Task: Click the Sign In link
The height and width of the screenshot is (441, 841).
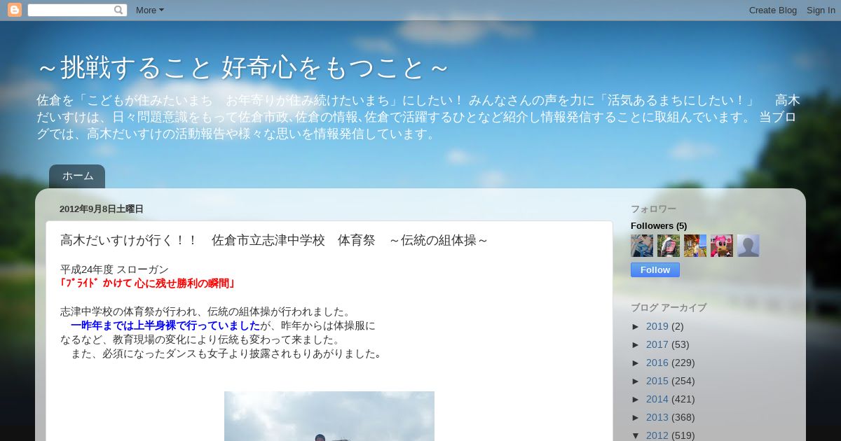Action: click(821, 10)
